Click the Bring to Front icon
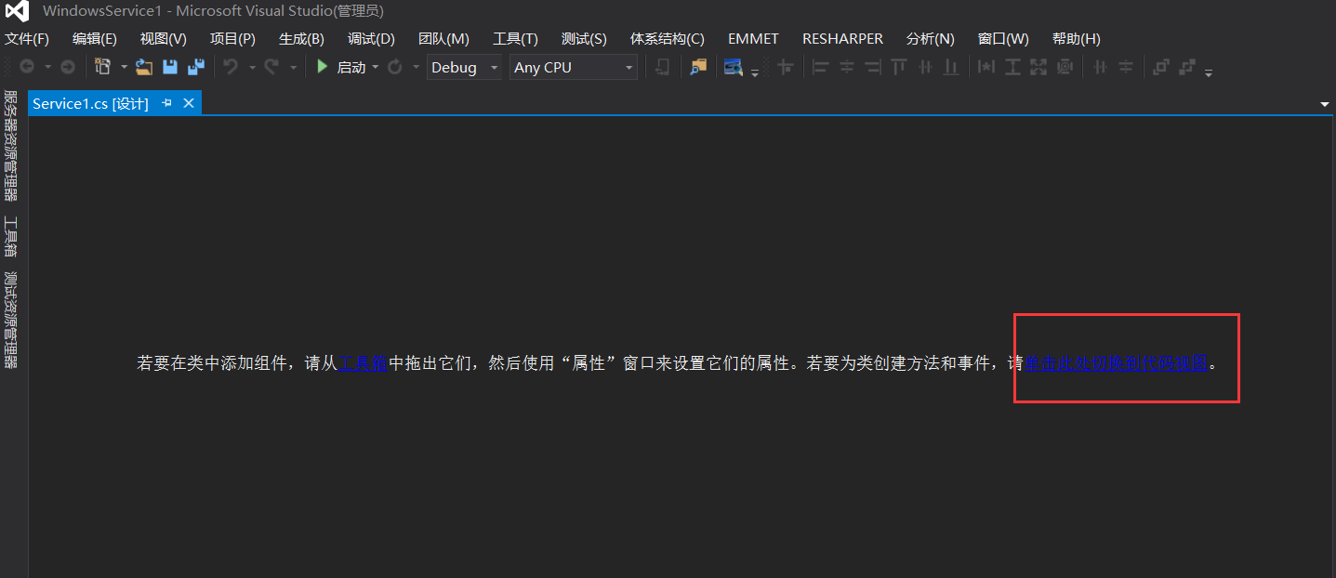 [x=1160, y=67]
